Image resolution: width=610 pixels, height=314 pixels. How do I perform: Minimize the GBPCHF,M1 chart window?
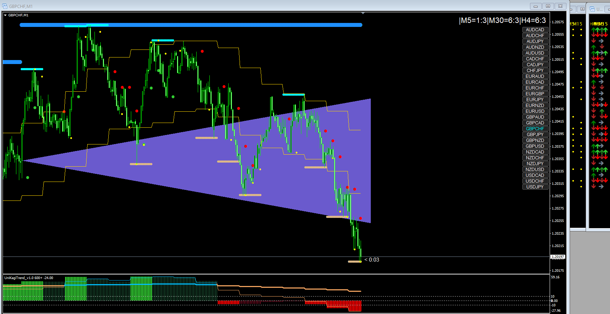(535, 6)
